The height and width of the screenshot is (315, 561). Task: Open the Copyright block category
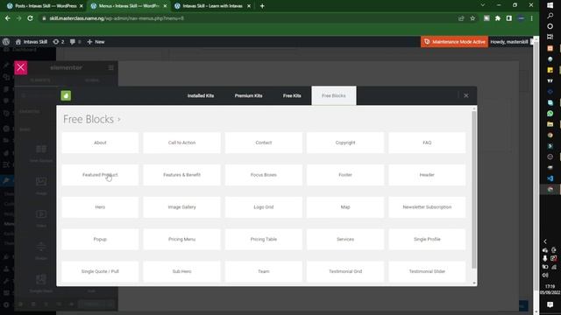[345, 143]
